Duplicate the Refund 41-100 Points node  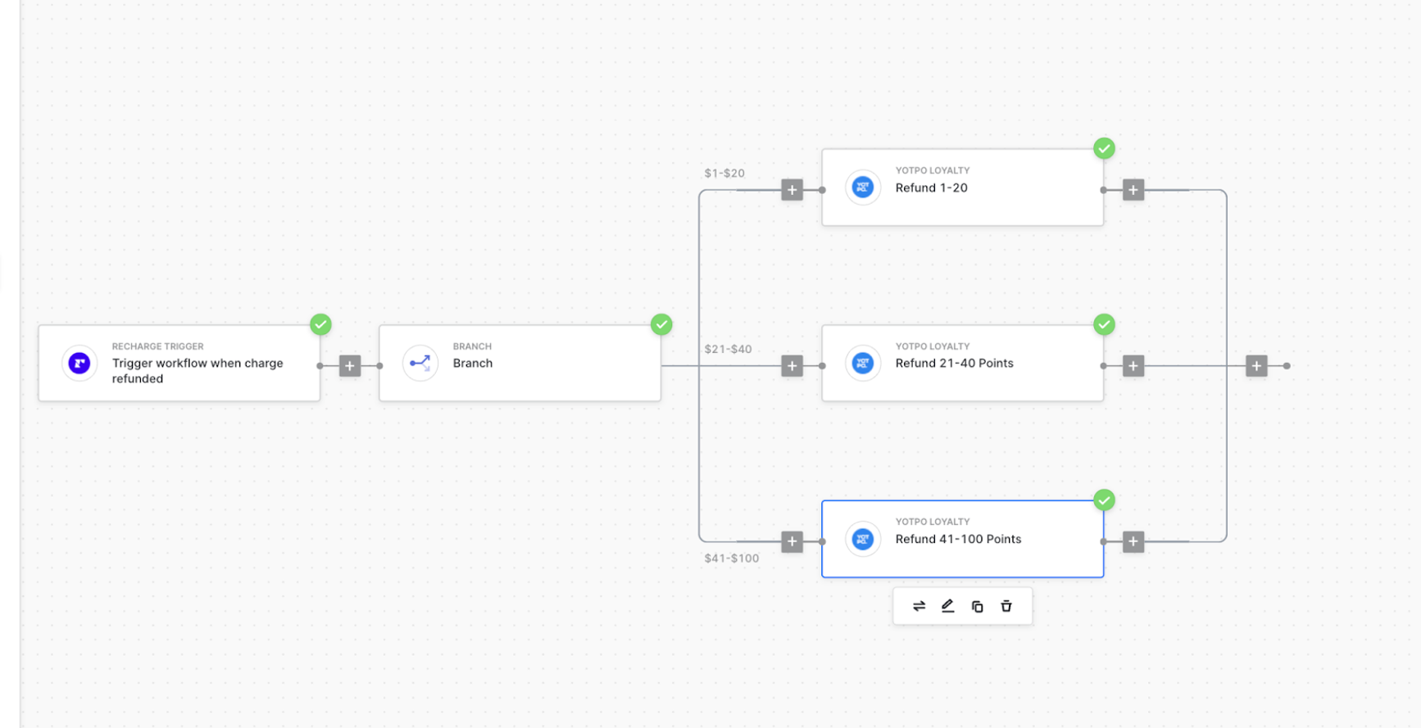pos(977,606)
